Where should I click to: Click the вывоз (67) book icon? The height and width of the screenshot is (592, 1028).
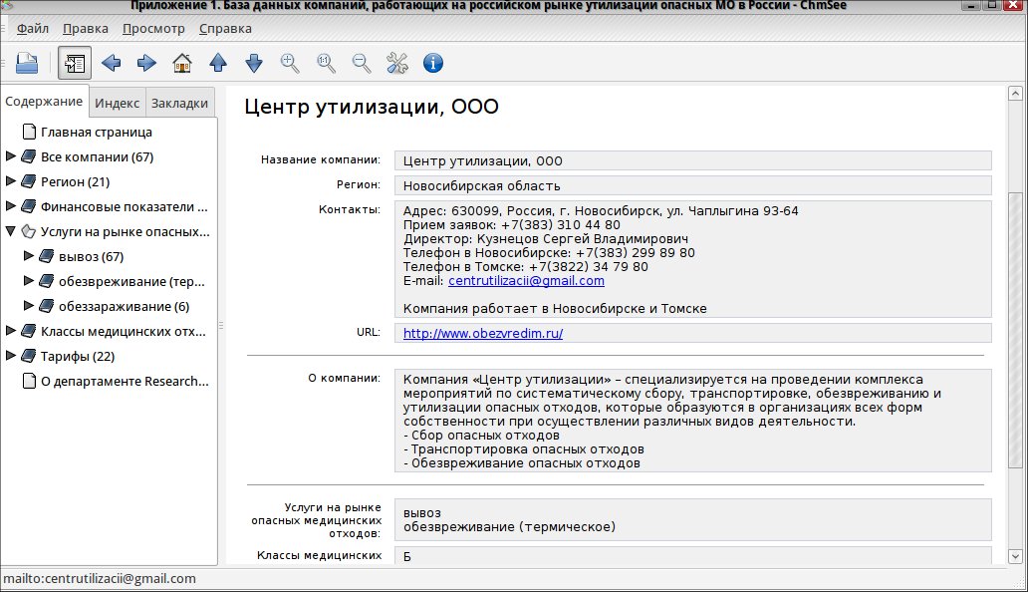coord(46,256)
